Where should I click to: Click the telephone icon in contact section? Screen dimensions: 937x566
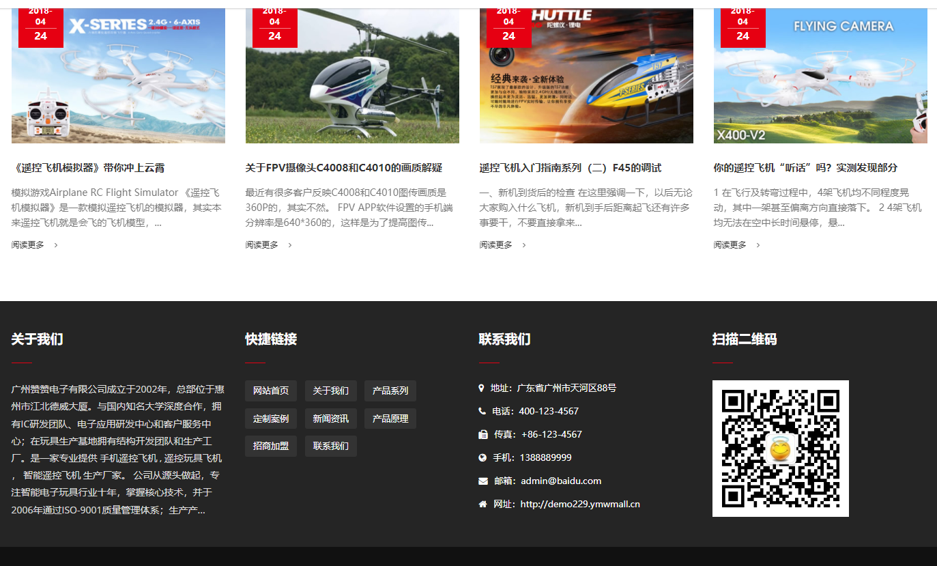click(482, 411)
